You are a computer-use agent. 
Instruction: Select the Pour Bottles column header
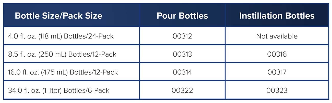pyautogui.click(x=182, y=16)
